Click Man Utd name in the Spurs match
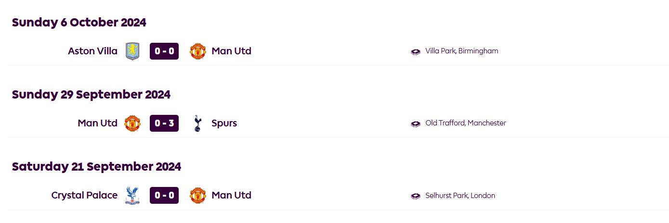This screenshot has height=223, width=669. pos(97,123)
